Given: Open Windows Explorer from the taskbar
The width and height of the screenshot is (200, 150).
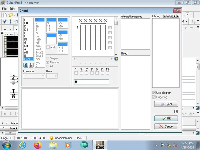Looking at the screenshot, I should tap(53, 145).
